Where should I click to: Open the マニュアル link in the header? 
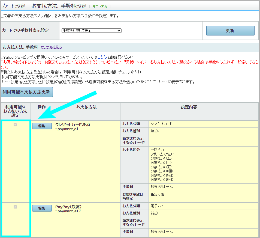pos(100,7)
